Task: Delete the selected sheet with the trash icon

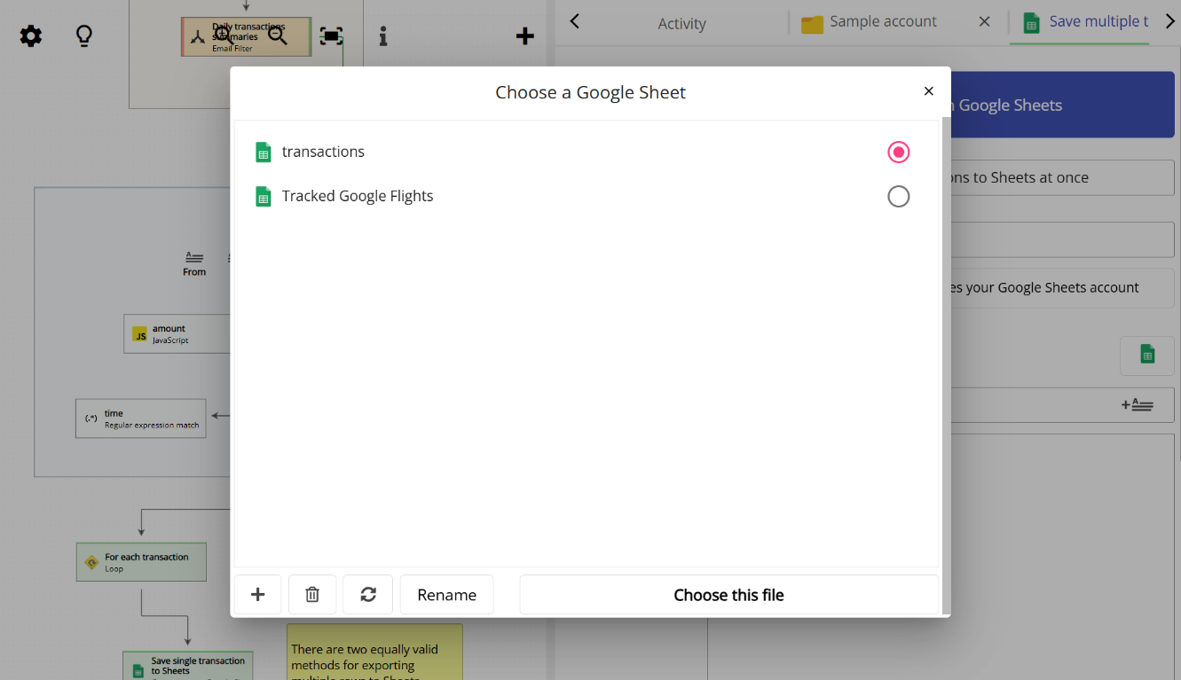Action: pyautogui.click(x=312, y=594)
